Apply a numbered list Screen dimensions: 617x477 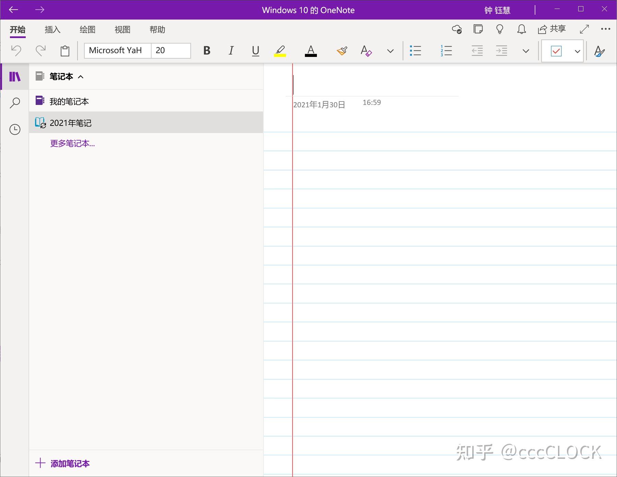(x=446, y=51)
